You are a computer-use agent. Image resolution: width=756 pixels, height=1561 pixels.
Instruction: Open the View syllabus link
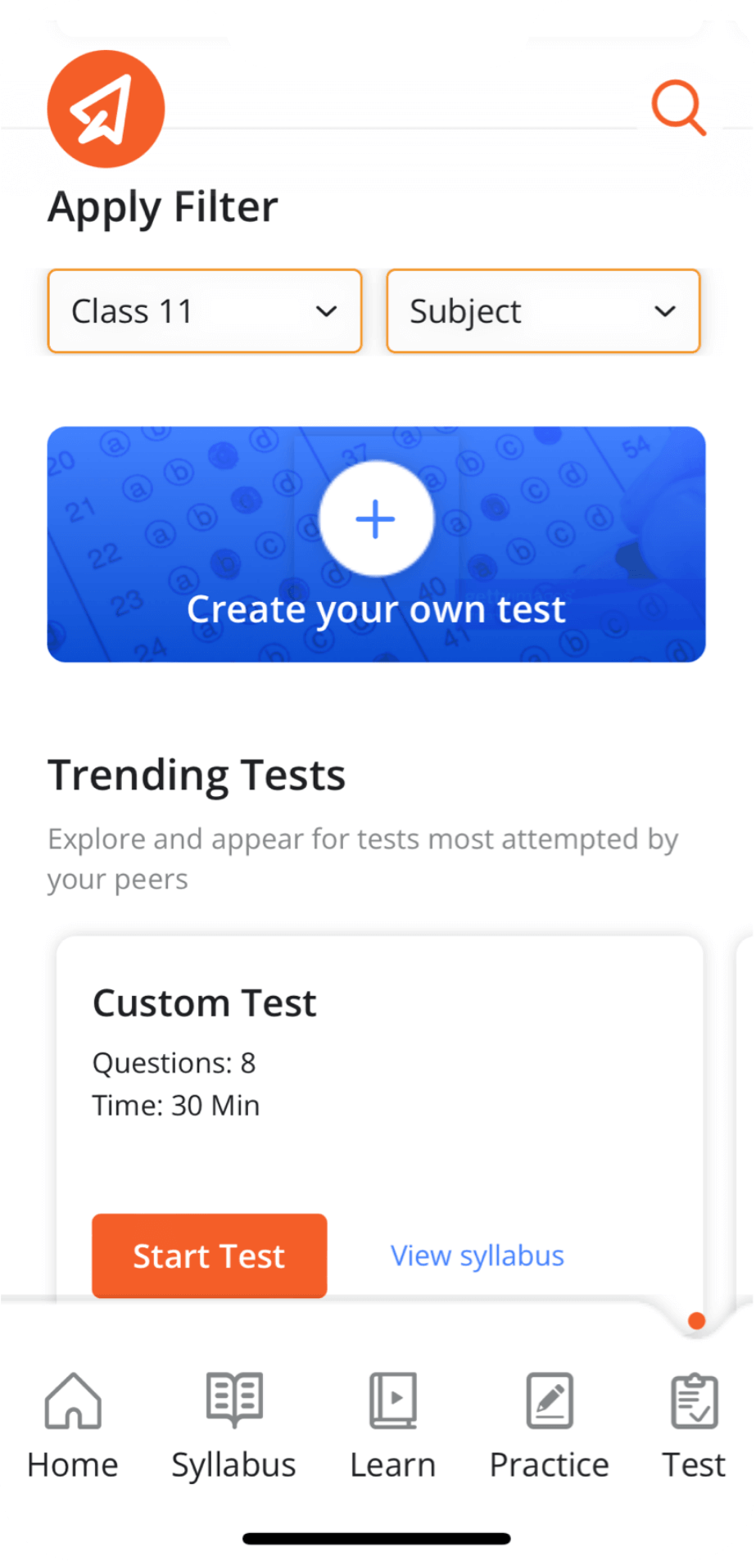click(478, 1256)
